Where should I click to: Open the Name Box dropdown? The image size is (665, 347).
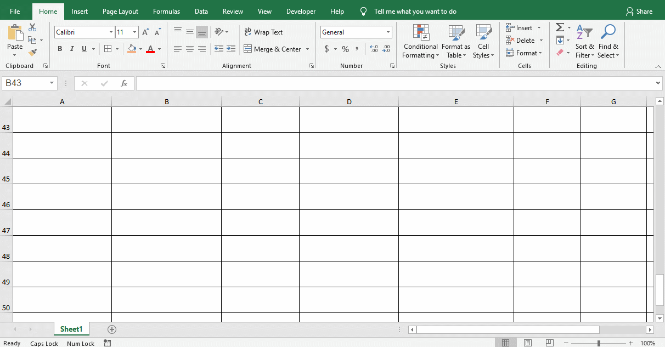click(52, 83)
